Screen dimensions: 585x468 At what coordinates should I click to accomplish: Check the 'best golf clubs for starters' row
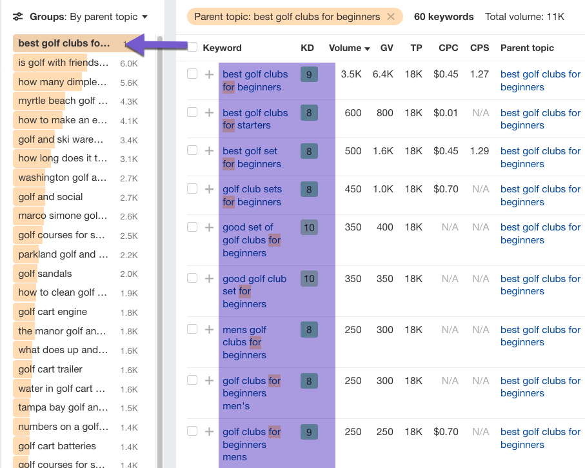pyautogui.click(x=192, y=112)
